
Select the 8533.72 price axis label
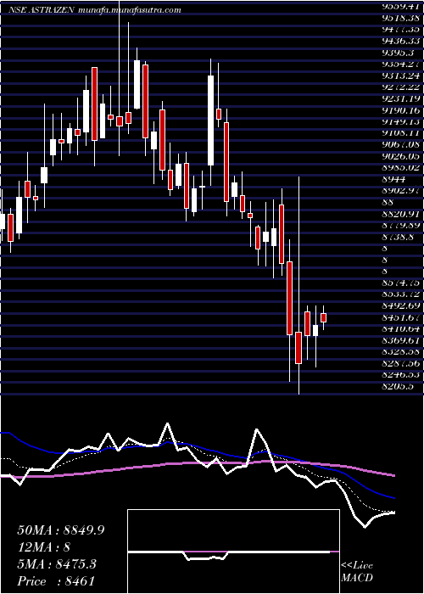tap(402, 295)
